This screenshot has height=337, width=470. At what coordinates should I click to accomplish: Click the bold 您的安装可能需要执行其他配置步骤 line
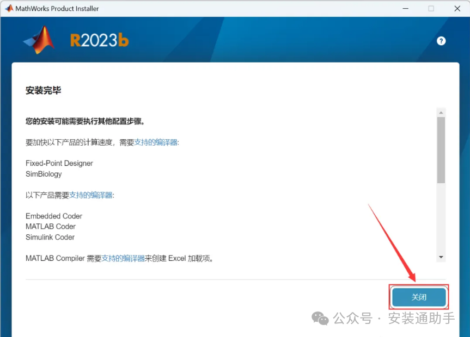point(85,121)
